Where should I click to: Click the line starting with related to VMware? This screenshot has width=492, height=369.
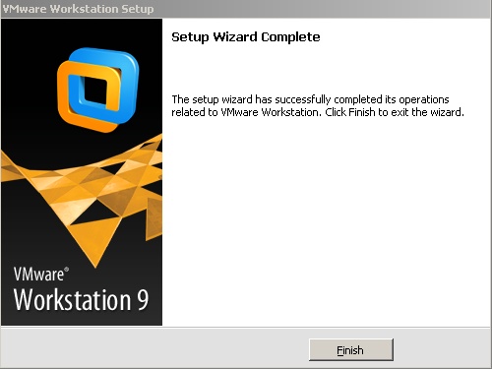(x=318, y=112)
